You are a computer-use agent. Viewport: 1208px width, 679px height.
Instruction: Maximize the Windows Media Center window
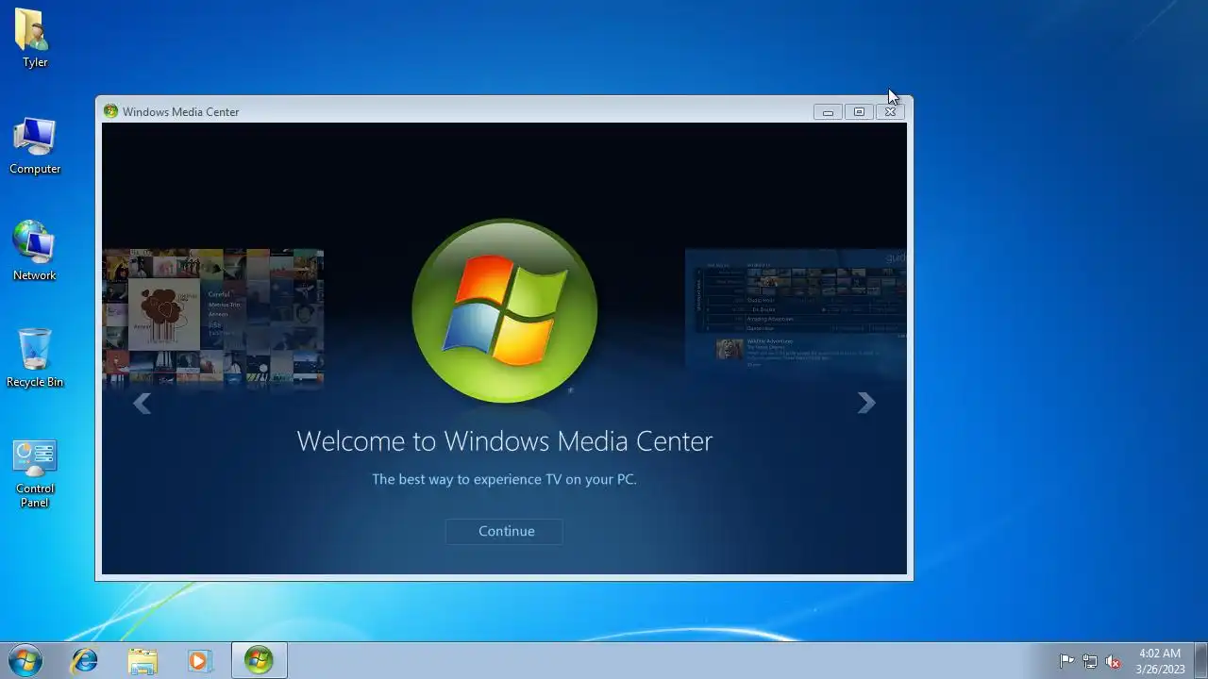[859, 111]
